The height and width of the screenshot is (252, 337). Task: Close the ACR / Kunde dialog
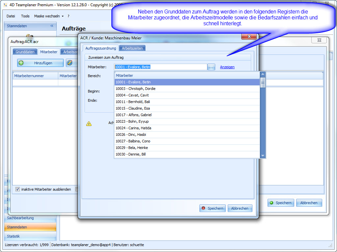click(x=248, y=36)
